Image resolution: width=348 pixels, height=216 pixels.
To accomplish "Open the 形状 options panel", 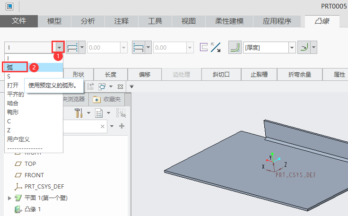I will (78, 75).
